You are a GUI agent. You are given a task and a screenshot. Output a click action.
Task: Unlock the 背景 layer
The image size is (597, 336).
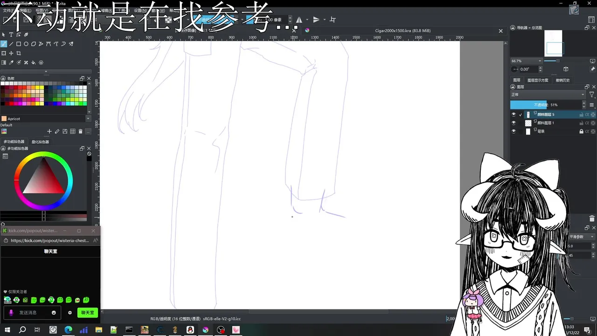tap(581, 131)
